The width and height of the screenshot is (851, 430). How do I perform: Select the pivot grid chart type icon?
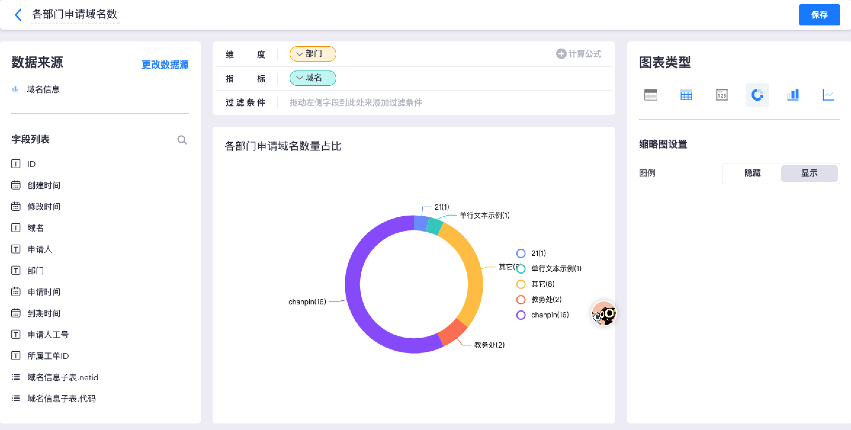[686, 95]
